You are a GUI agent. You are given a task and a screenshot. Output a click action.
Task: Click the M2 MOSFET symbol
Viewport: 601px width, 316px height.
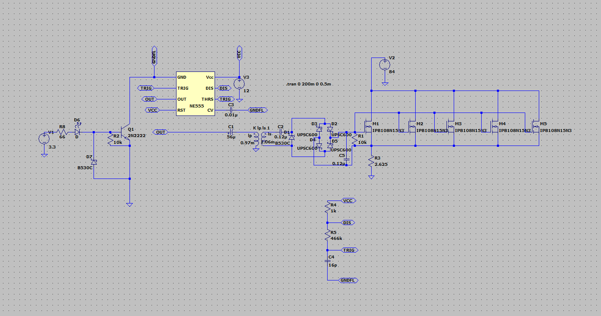coord(412,126)
